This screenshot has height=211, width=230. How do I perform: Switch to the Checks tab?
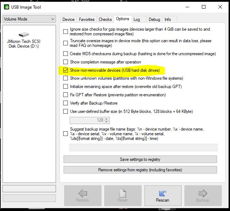[x=105, y=19]
